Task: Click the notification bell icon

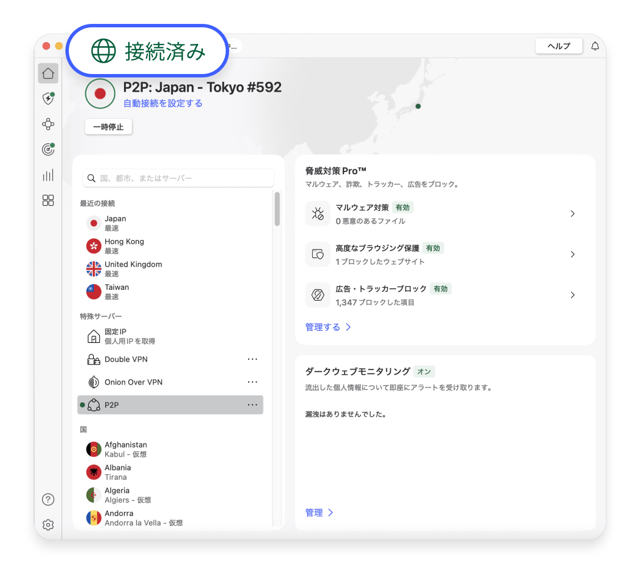Action: click(594, 46)
